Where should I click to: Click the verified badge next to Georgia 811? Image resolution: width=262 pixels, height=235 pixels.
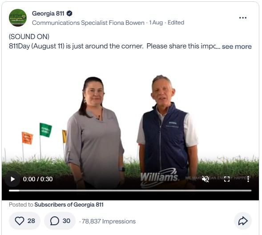pyautogui.click(x=69, y=13)
